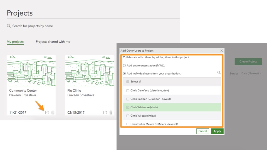Click the user search magnifier in the dialog
Image resolution: width=267 pixels, height=150 pixels.
point(219,72)
